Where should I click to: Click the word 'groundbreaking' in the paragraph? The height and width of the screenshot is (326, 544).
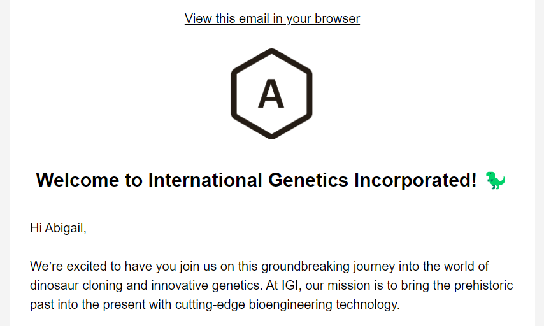[306, 266]
